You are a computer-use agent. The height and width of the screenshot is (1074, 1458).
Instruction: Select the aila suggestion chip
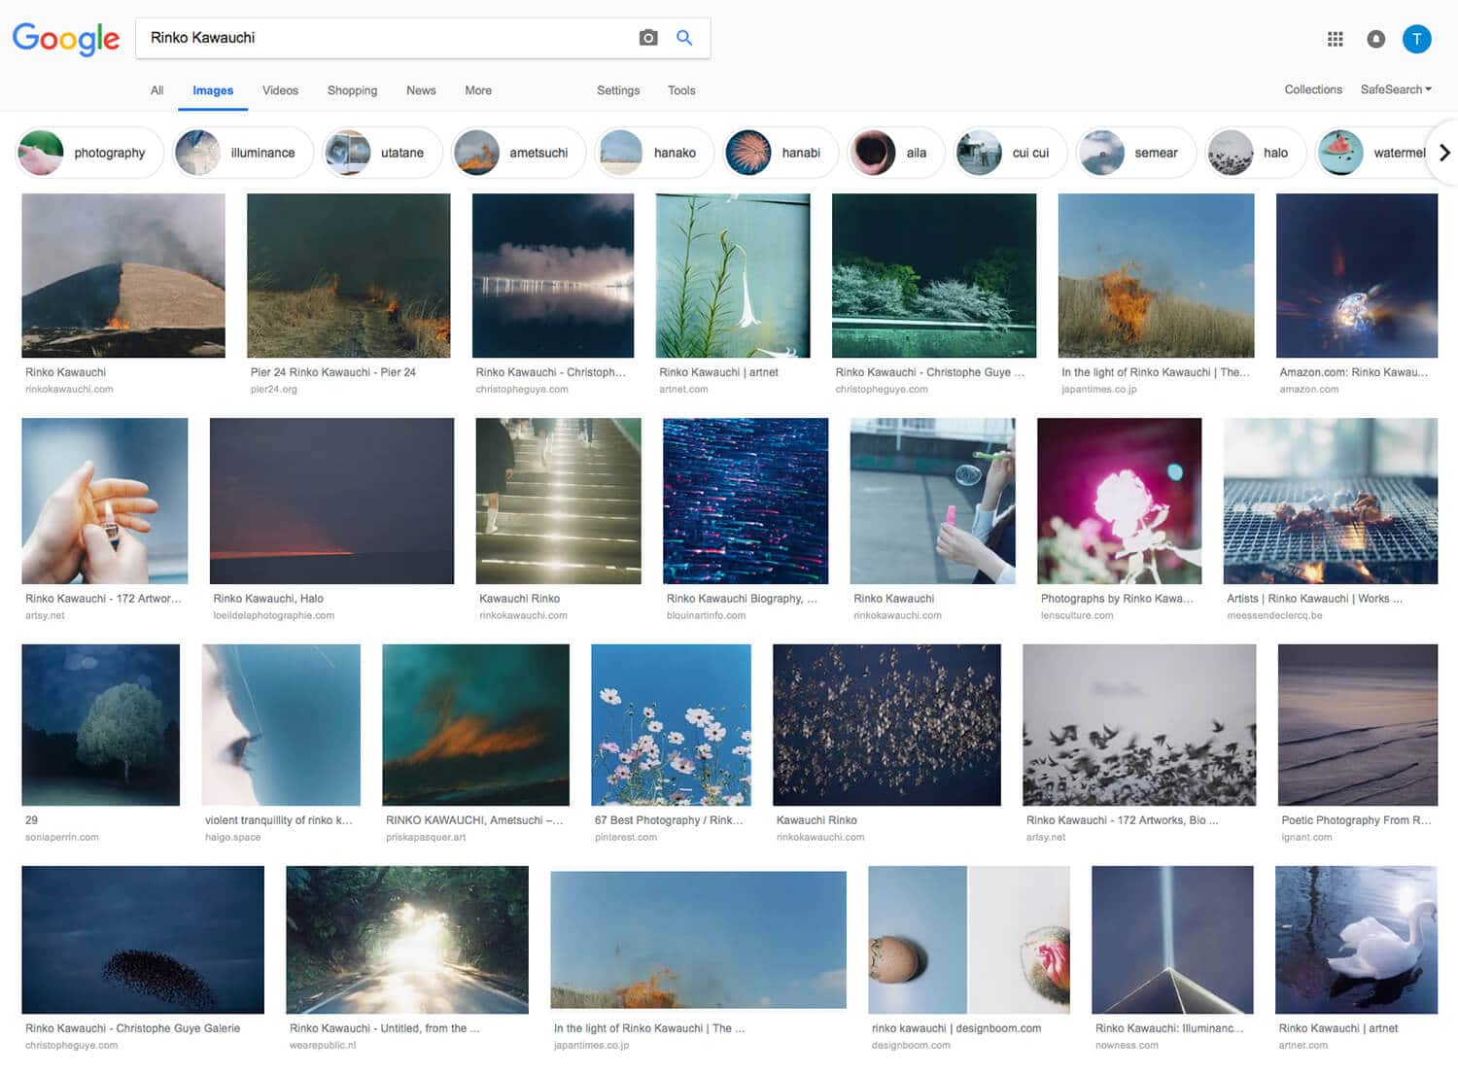pyautogui.click(x=896, y=153)
